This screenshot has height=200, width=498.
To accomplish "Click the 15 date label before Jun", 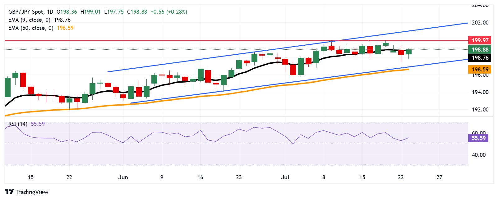I will click(x=30, y=177).
